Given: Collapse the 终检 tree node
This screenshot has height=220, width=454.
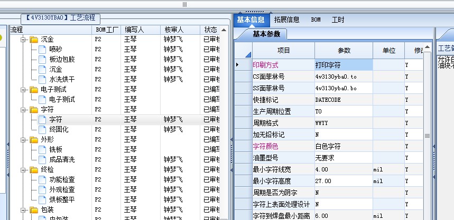Looking at the screenshot, I should [23, 170].
